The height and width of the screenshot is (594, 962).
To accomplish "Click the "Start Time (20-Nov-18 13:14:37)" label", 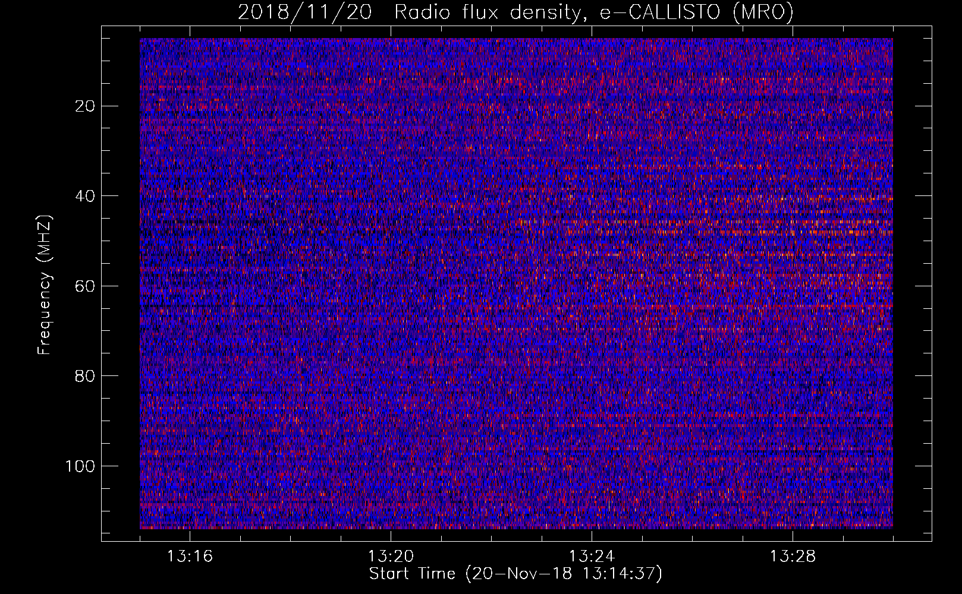I will (x=515, y=574).
